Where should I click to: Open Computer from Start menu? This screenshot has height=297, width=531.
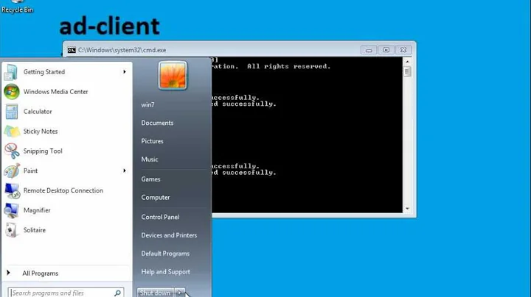pyautogui.click(x=156, y=198)
